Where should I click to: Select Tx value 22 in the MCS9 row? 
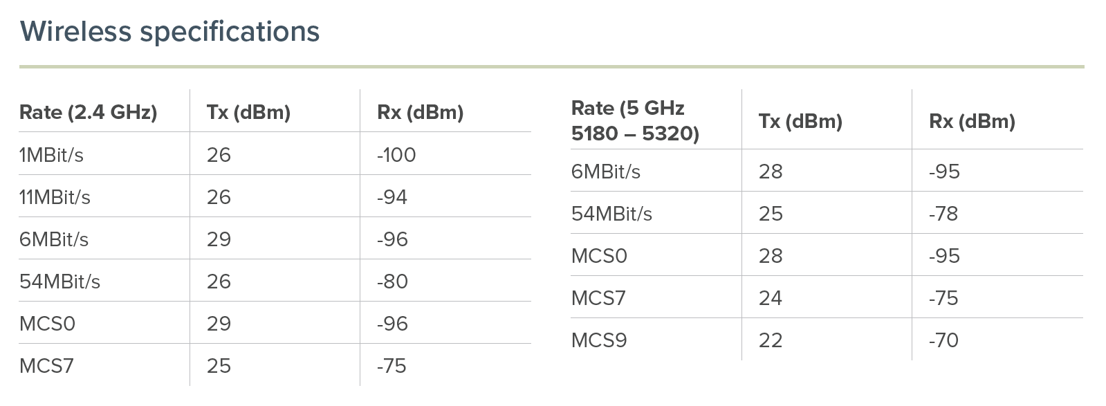771,340
